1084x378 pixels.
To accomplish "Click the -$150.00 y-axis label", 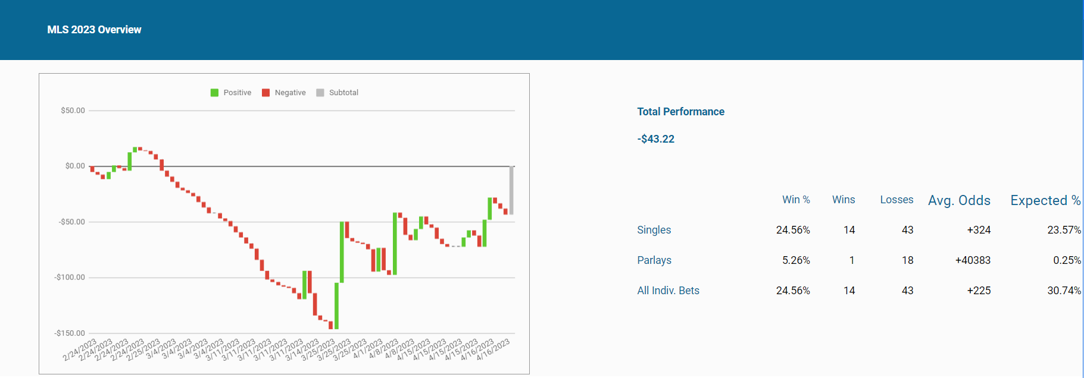I will 70,333.
